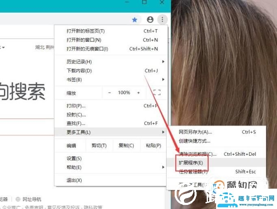
Task: Increase zoom with the plus button
Action: coord(138,93)
